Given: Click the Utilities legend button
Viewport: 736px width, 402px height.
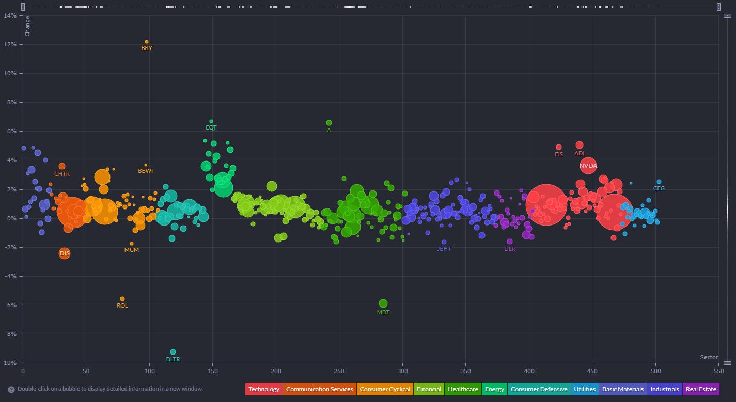Looking at the screenshot, I should pyautogui.click(x=585, y=389).
